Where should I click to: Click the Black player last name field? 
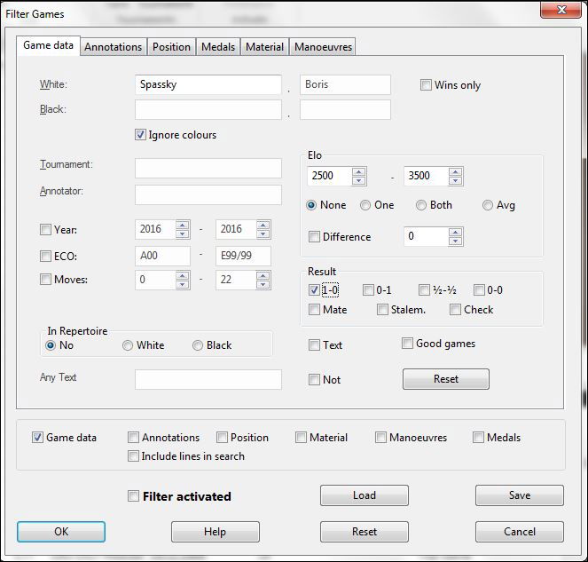click(208, 110)
